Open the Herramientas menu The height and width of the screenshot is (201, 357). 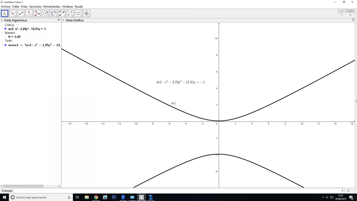click(x=51, y=7)
